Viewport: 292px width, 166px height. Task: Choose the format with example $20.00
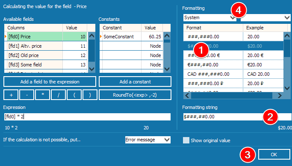click(x=233, y=46)
